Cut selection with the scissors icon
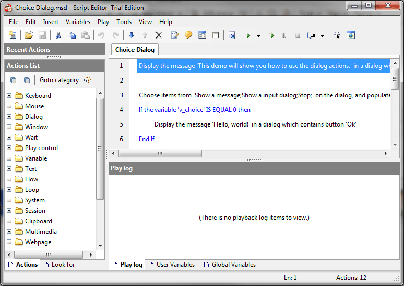Screen dimensions: 404x286 pyautogui.click(x=58, y=35)
